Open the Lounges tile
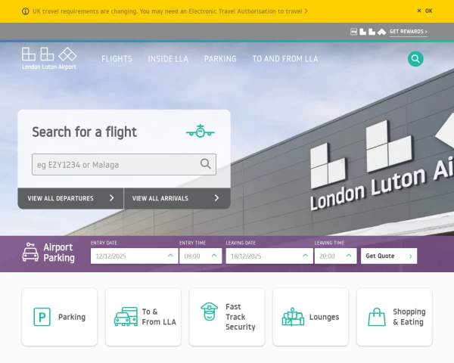454x363 pixels. 310,317
